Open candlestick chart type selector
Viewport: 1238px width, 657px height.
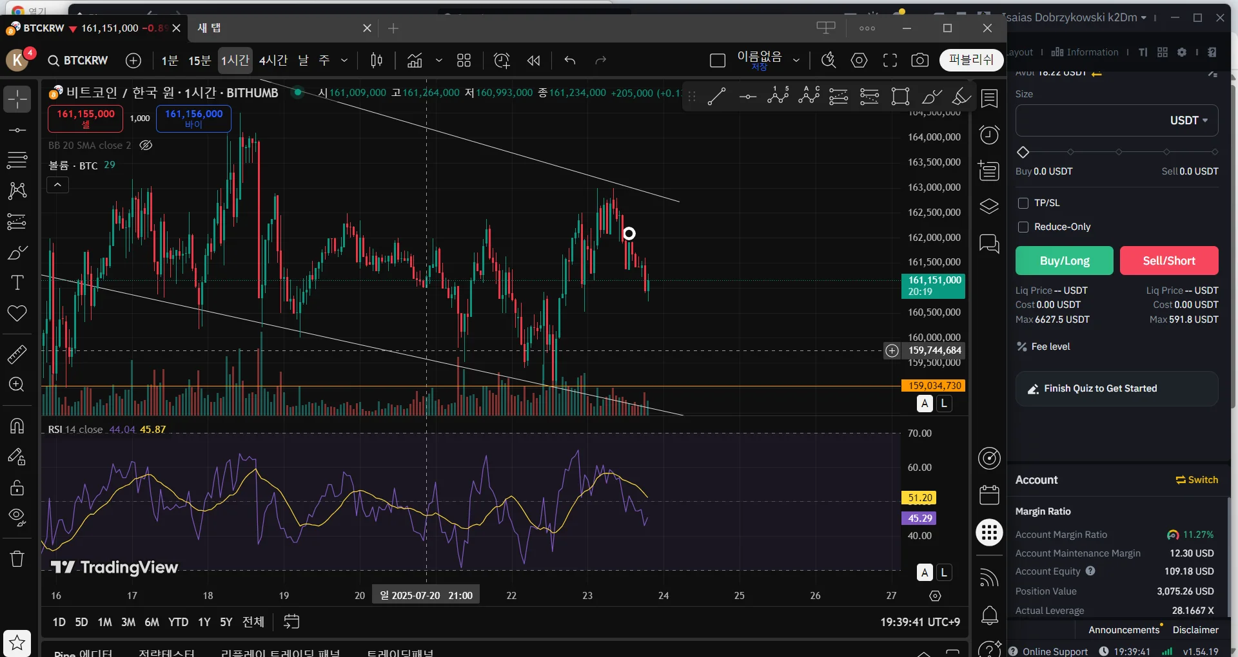coord(377,61)
